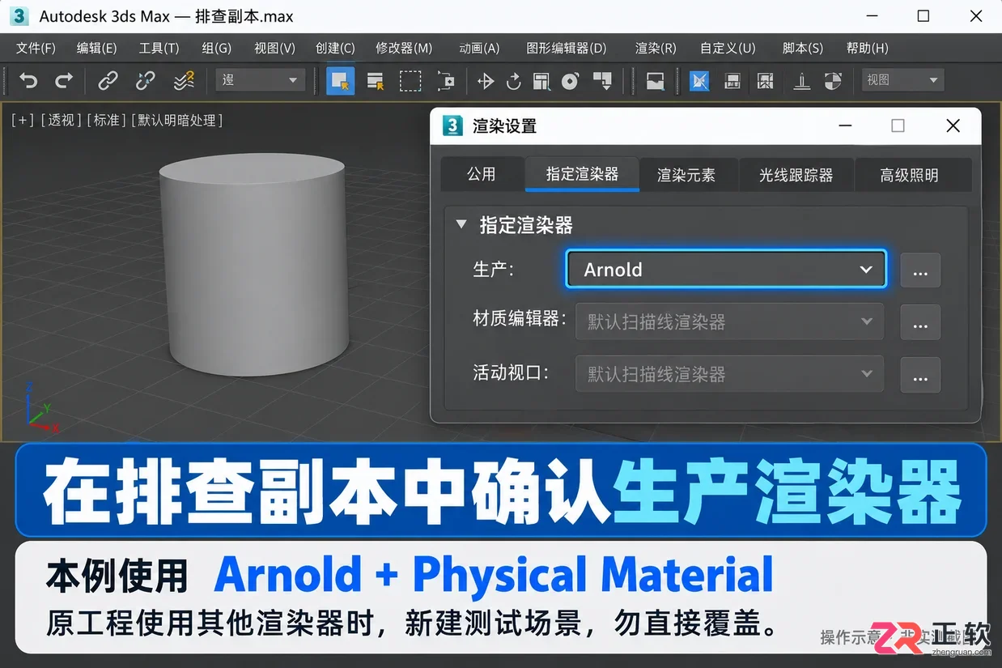This screenshot has width=1002, height=668.
Task: Open the 组(G) menu
Action: 216,48
